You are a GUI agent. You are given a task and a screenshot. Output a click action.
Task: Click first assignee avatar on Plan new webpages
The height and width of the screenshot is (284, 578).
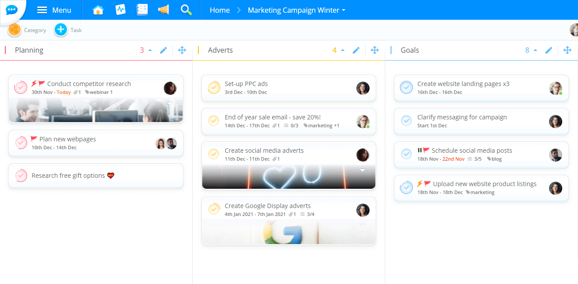coord(161,144)
